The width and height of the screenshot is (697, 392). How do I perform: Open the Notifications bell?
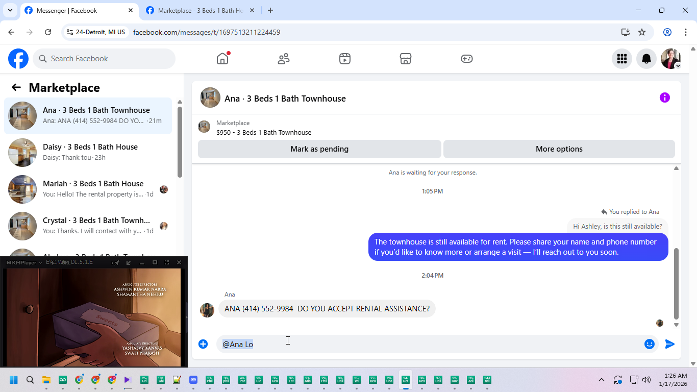click(646, 59)
